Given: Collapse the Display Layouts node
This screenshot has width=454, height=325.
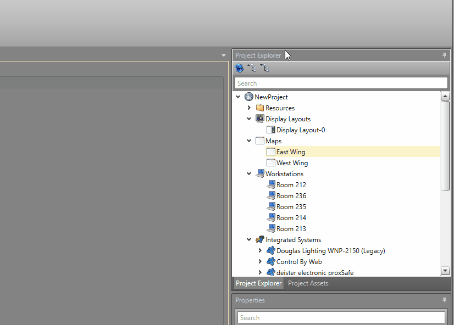Looking at the screenshot, I should click(249, 119).
